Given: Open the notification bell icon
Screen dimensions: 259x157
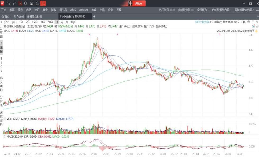Looking at the screenshot, I should coord(37,3).
